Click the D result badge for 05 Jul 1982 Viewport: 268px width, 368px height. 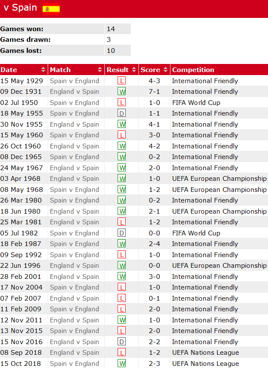[122, 233]
